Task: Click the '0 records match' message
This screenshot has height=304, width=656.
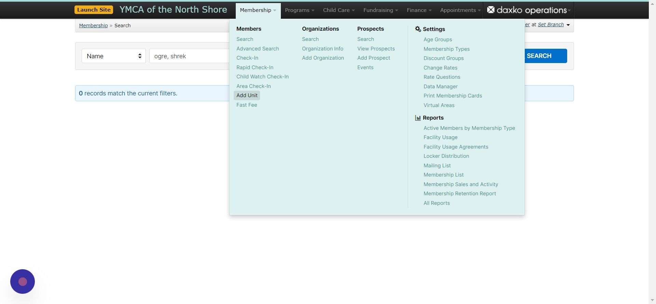Action: (128, 93)
